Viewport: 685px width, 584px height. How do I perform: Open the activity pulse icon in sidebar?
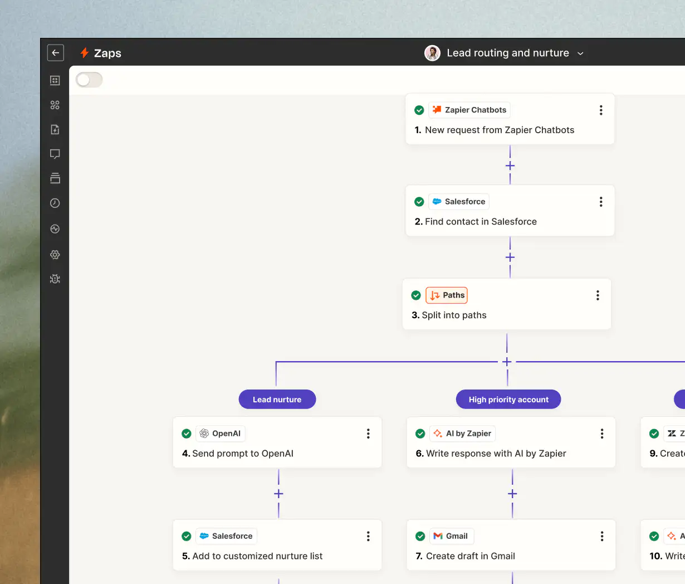click(x=55, y=228)
